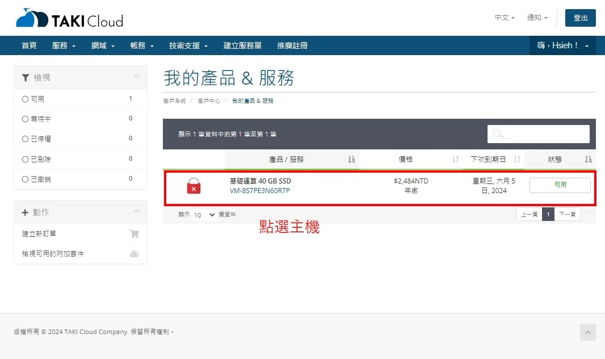Open the 服務 menu dropdown
The image size is (605, 359).
pos(64,45)
